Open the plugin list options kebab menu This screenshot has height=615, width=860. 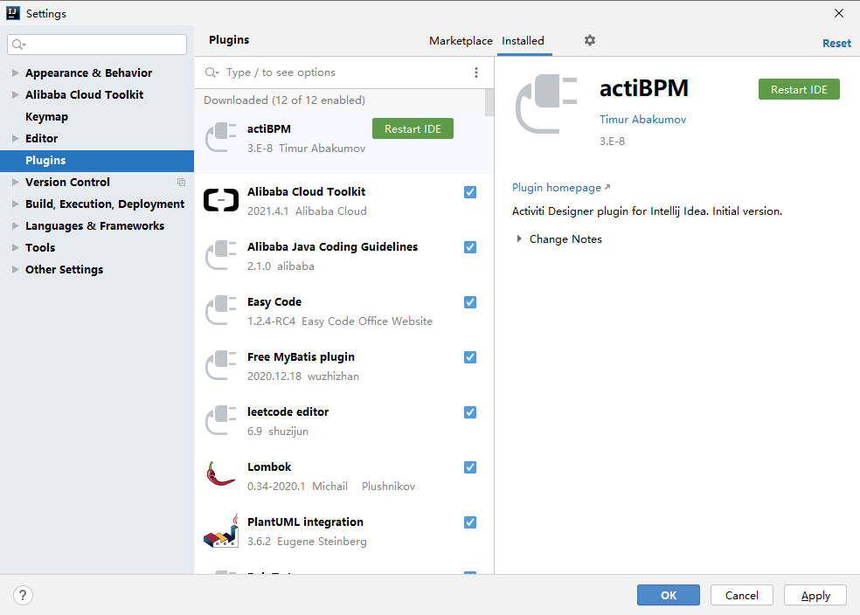click(x=476, y=73)
